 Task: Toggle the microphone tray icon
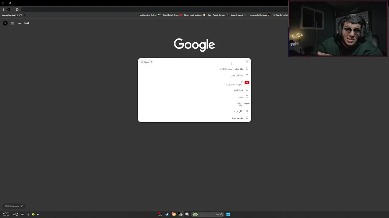click(28, 214)
